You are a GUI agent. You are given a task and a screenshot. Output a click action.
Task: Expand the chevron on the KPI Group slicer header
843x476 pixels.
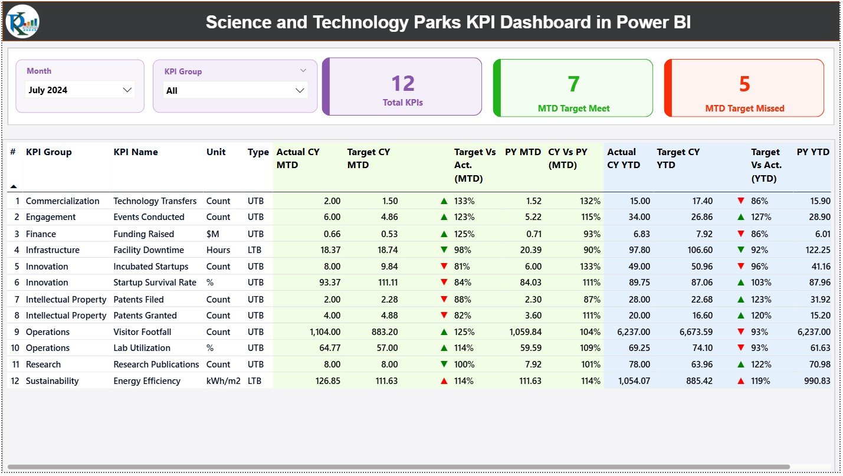pos(304,70)
